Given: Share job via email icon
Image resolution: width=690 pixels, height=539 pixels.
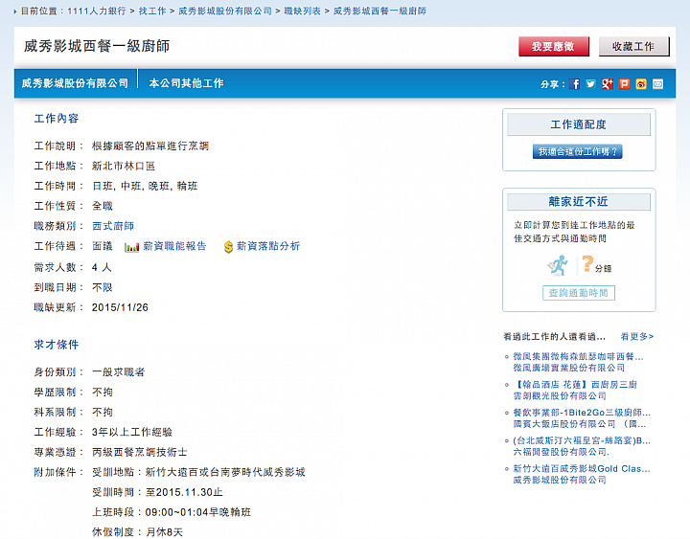Looking at the screenshot, I should (657, 84).
